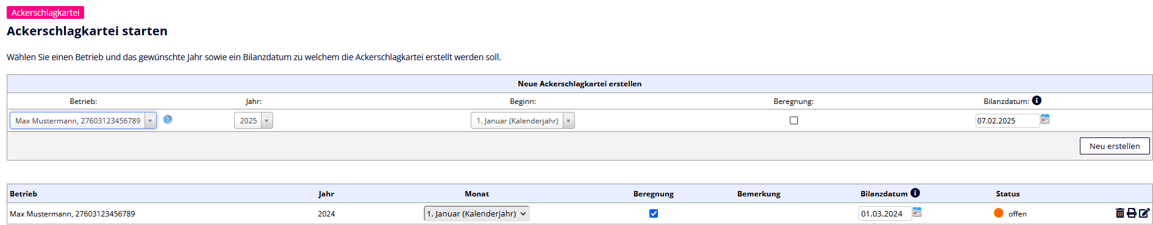The height and width of the screenshot is (225, 1153).
Task: Click the Bilanzdatum field showing 07.02.2025
Action: point(1007,120)
